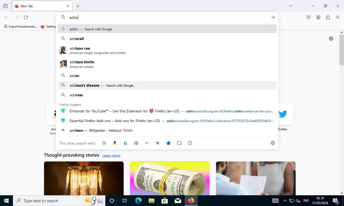Open Cortana circle on taskbar
344x206 pixels.
(112, 201)
